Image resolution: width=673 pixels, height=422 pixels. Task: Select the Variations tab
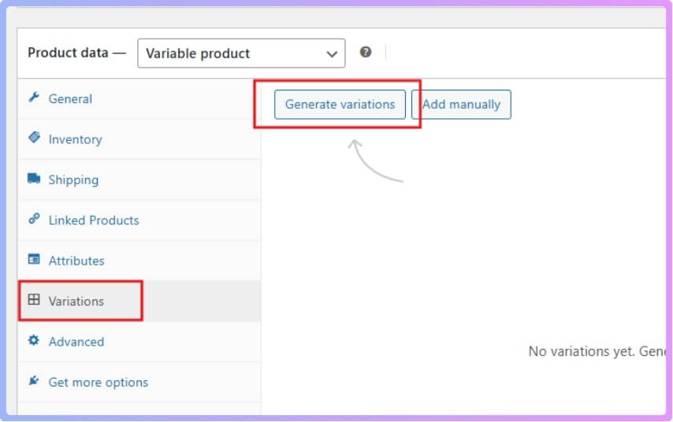pos(139,301)
